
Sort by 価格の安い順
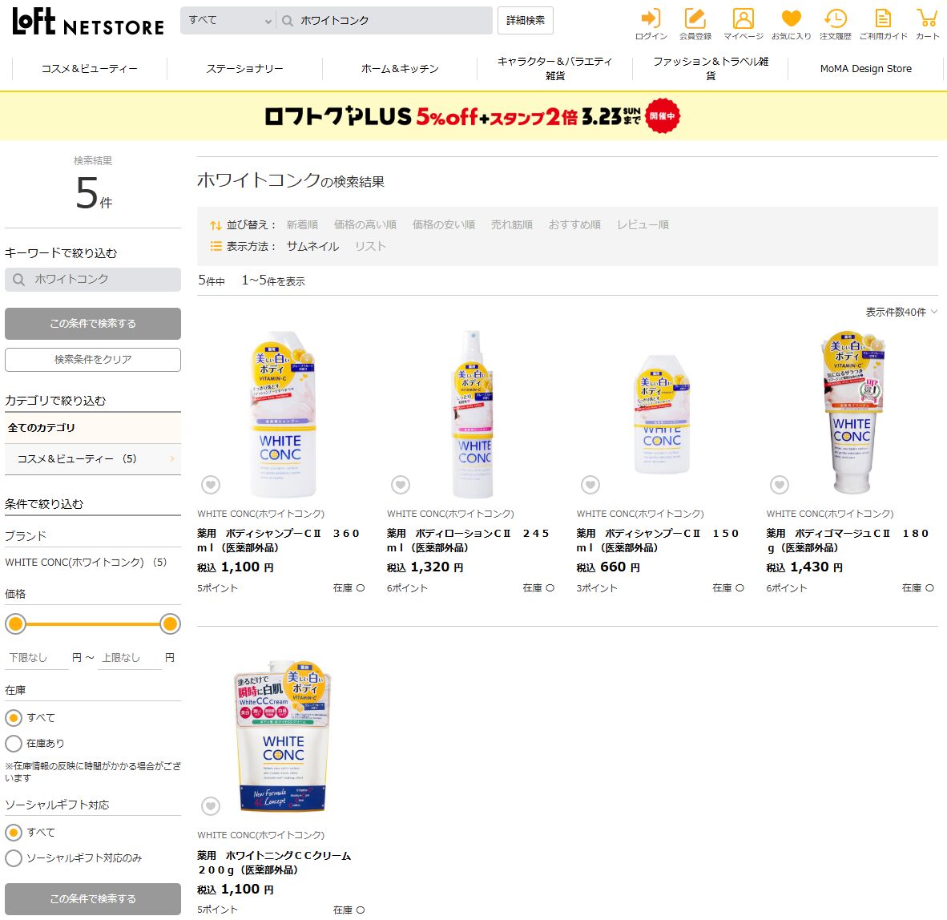point(444,224)
